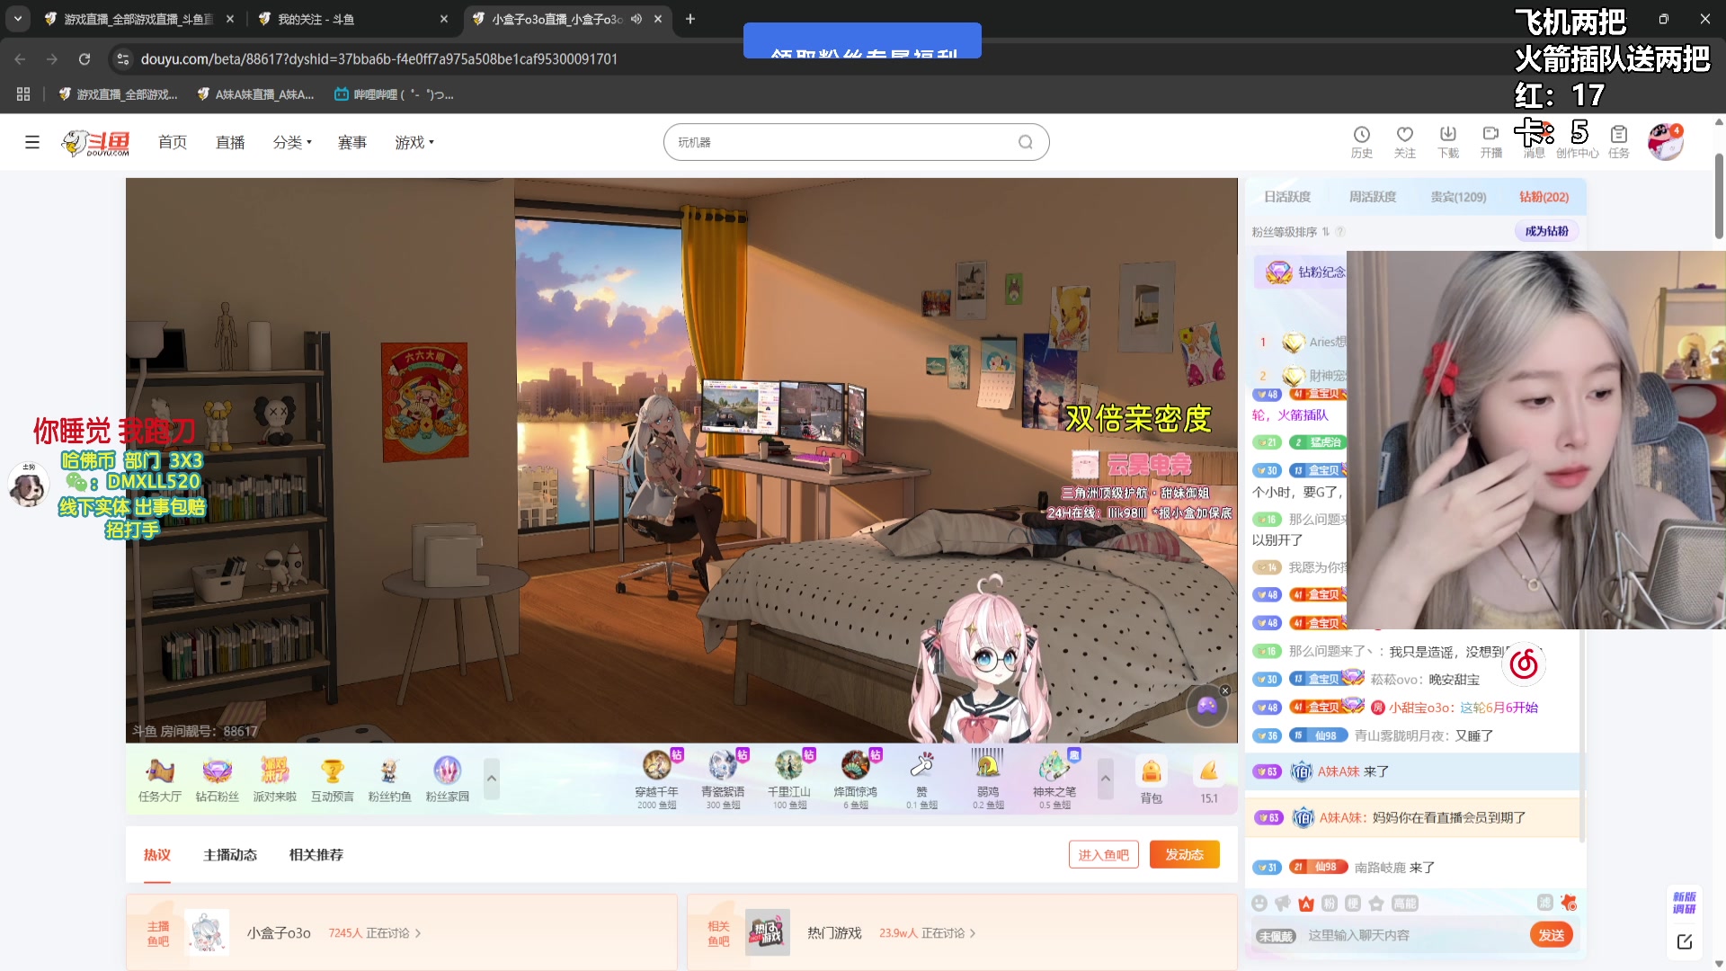This screenshot has height=971, width=1726.
Task: Open 互动预言 trophy icon
Action: (333, 779)
